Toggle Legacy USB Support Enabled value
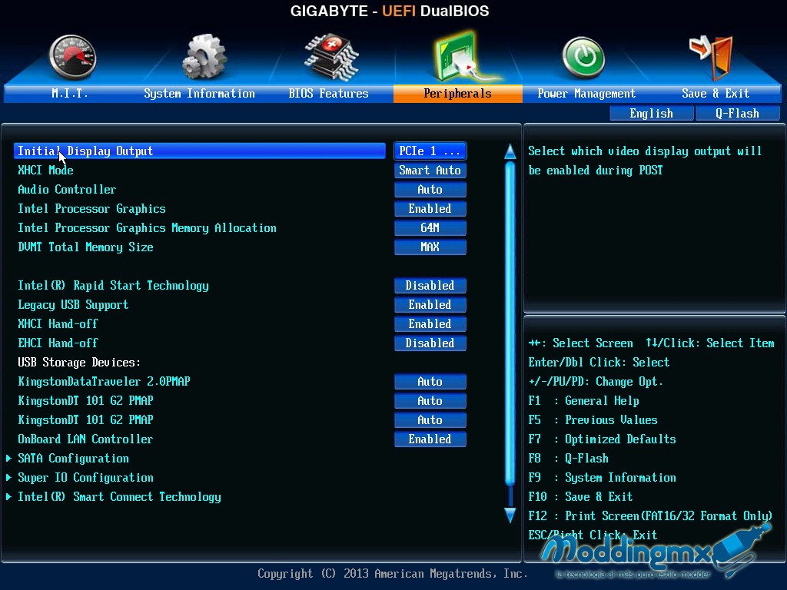This screenshot has width=787, height=590. pyautogui.click(x=430, y=304)
